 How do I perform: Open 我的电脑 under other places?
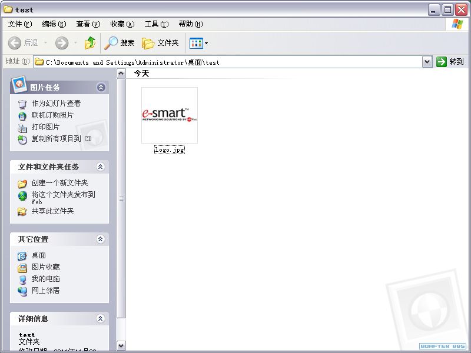click(46, 279)
